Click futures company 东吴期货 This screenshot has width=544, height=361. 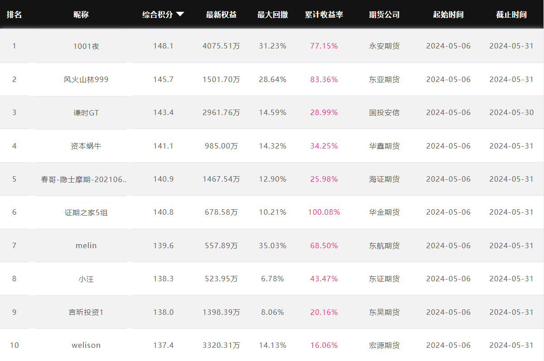coord(384,312)
